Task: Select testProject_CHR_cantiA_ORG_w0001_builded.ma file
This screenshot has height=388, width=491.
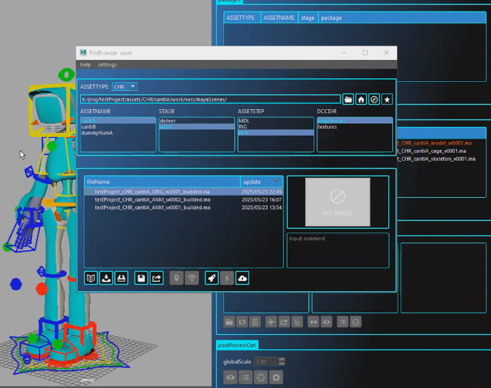Action: point(183,192)
